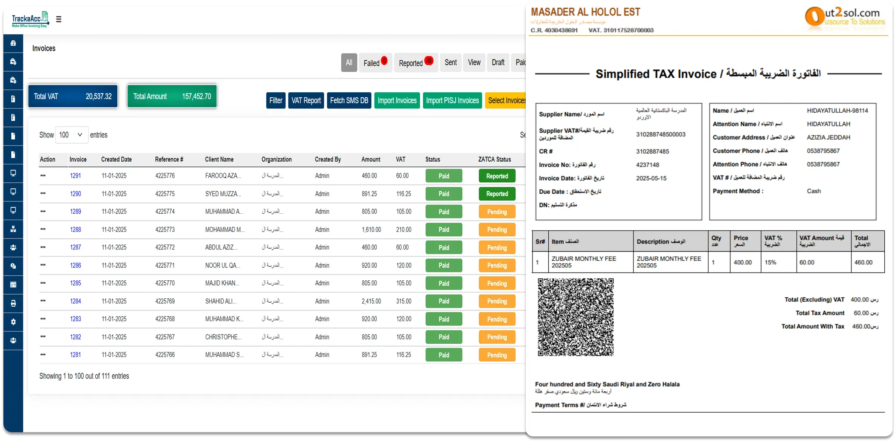Click the TrackaAcc logo

[30, 19]
